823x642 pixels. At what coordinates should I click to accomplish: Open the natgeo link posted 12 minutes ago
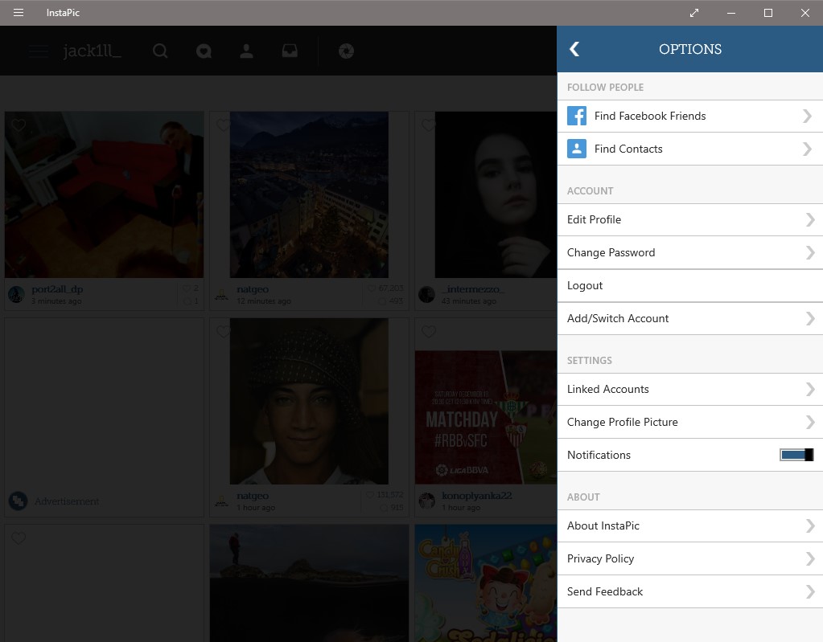pos(253,289)
